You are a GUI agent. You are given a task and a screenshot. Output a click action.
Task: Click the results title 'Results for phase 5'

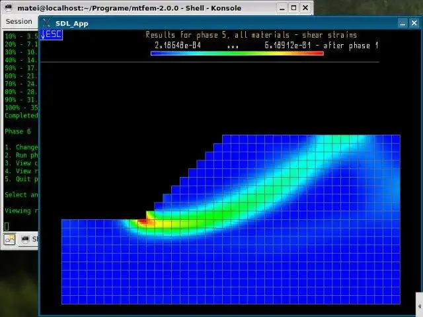186,35
